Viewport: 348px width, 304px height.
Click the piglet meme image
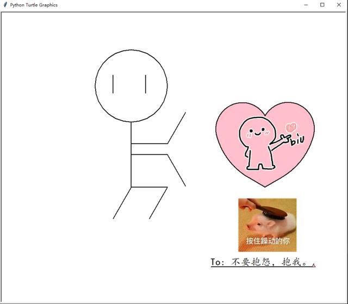click(x=267, y=225)
